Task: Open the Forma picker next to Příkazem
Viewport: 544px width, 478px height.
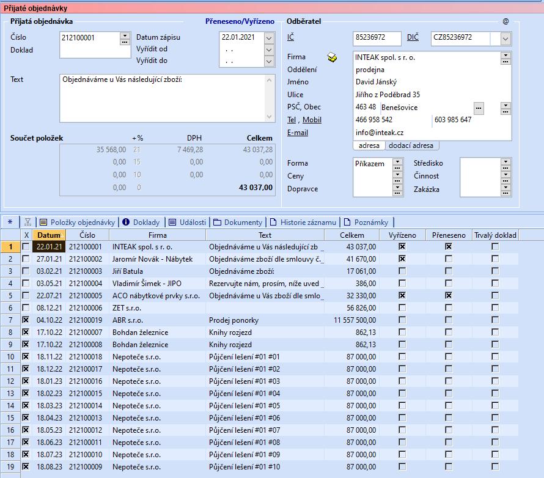Action: point(397,164)
